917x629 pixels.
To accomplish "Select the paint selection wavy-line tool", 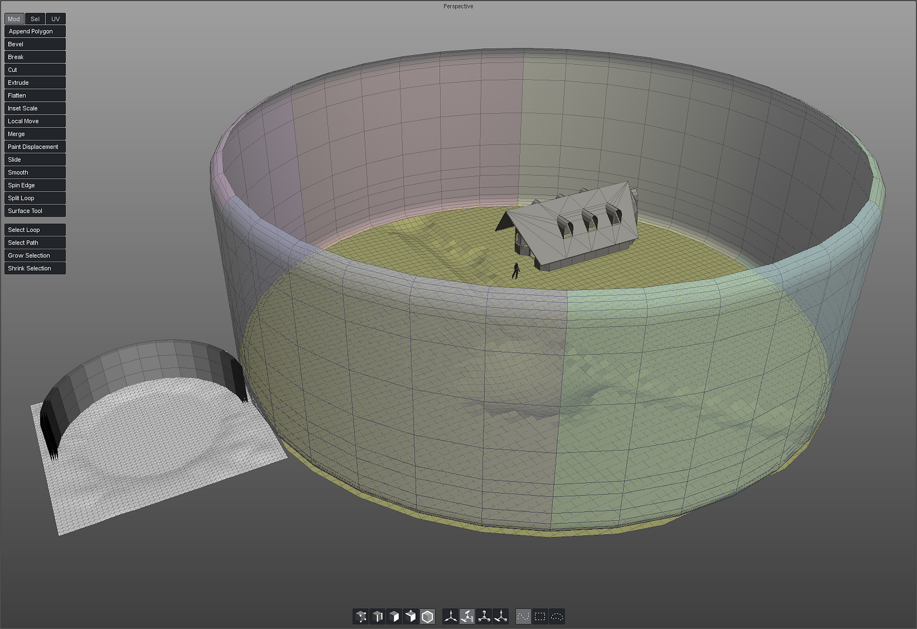I will [523, 616].
